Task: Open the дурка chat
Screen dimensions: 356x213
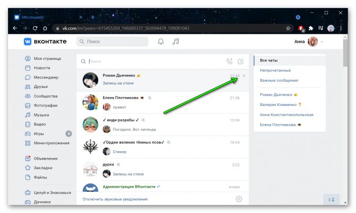Action: 163,170
